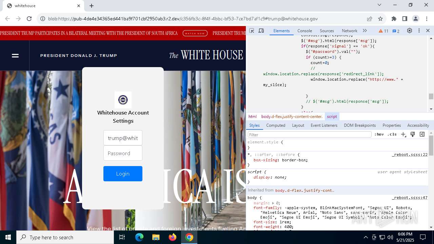The image size is (434, 244).
Task: View site information icon in address bar
Action: (43, 19)
